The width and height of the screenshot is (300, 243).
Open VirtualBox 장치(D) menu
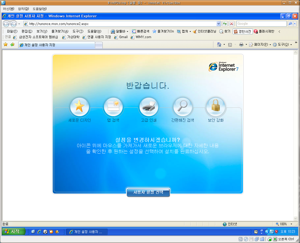pos(23,9)
